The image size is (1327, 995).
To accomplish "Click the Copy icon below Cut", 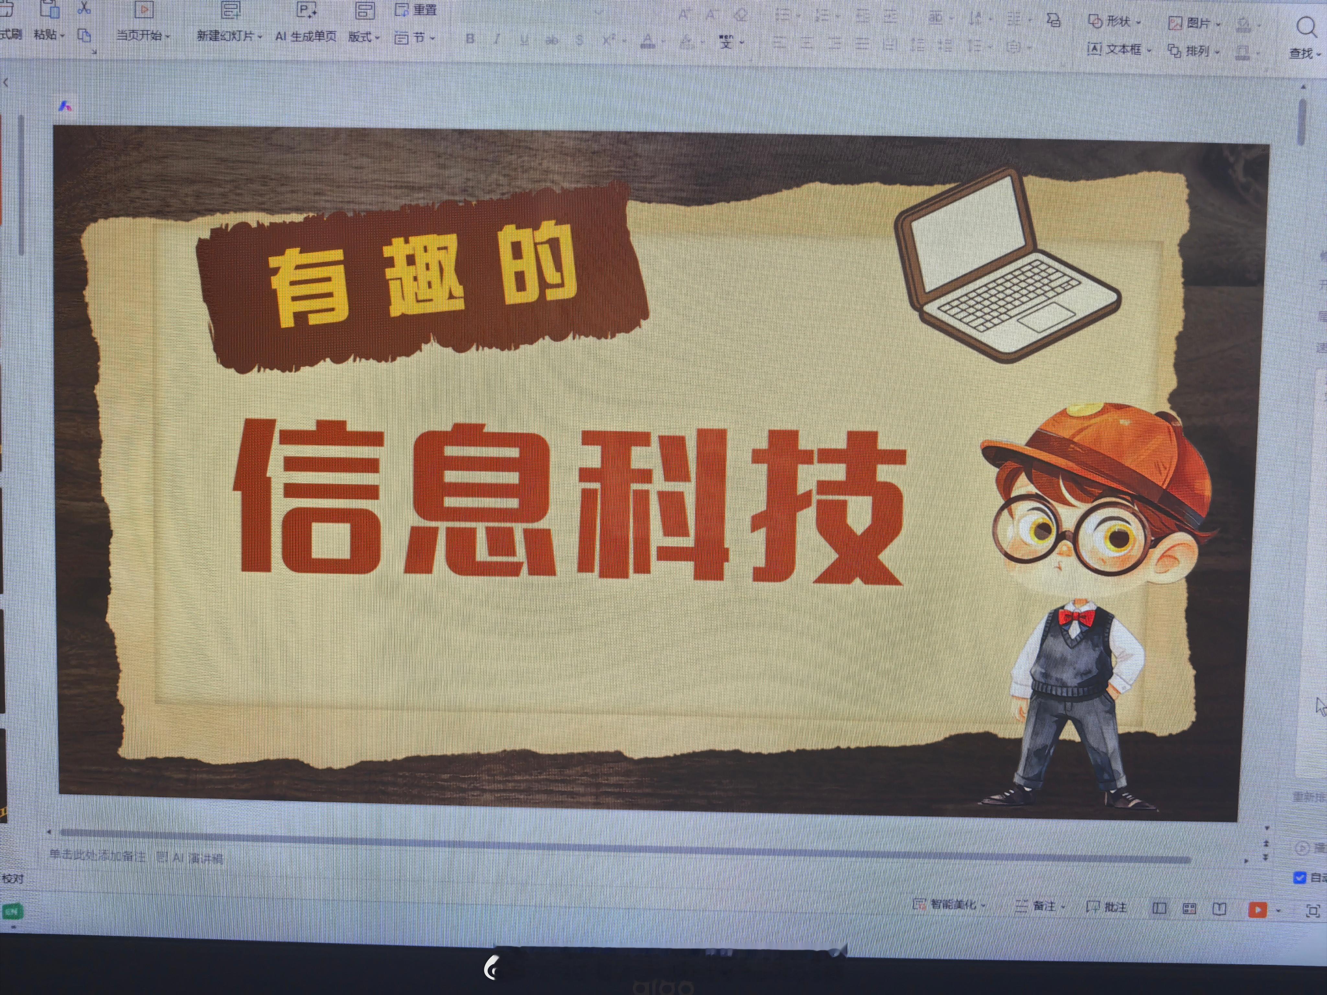I will (85, 35).
